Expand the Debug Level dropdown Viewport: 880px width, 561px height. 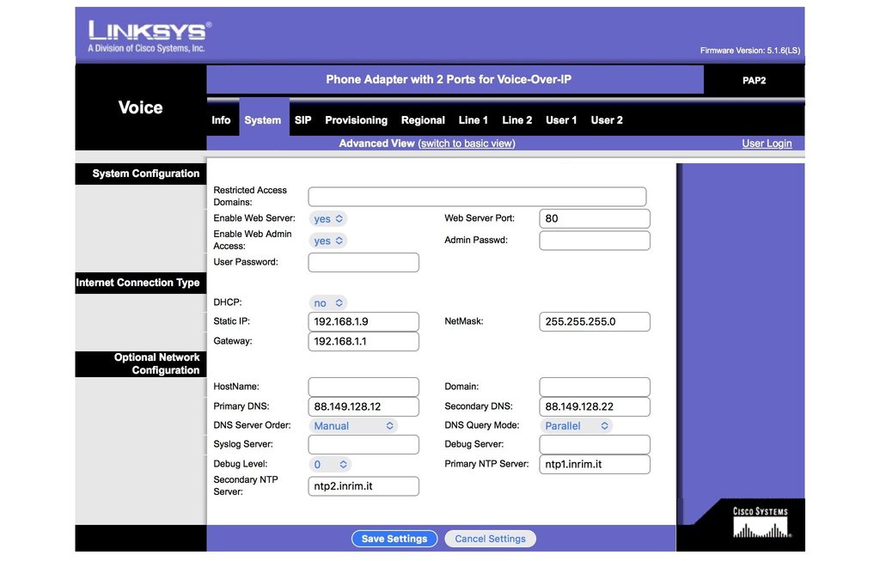(330, 465)
